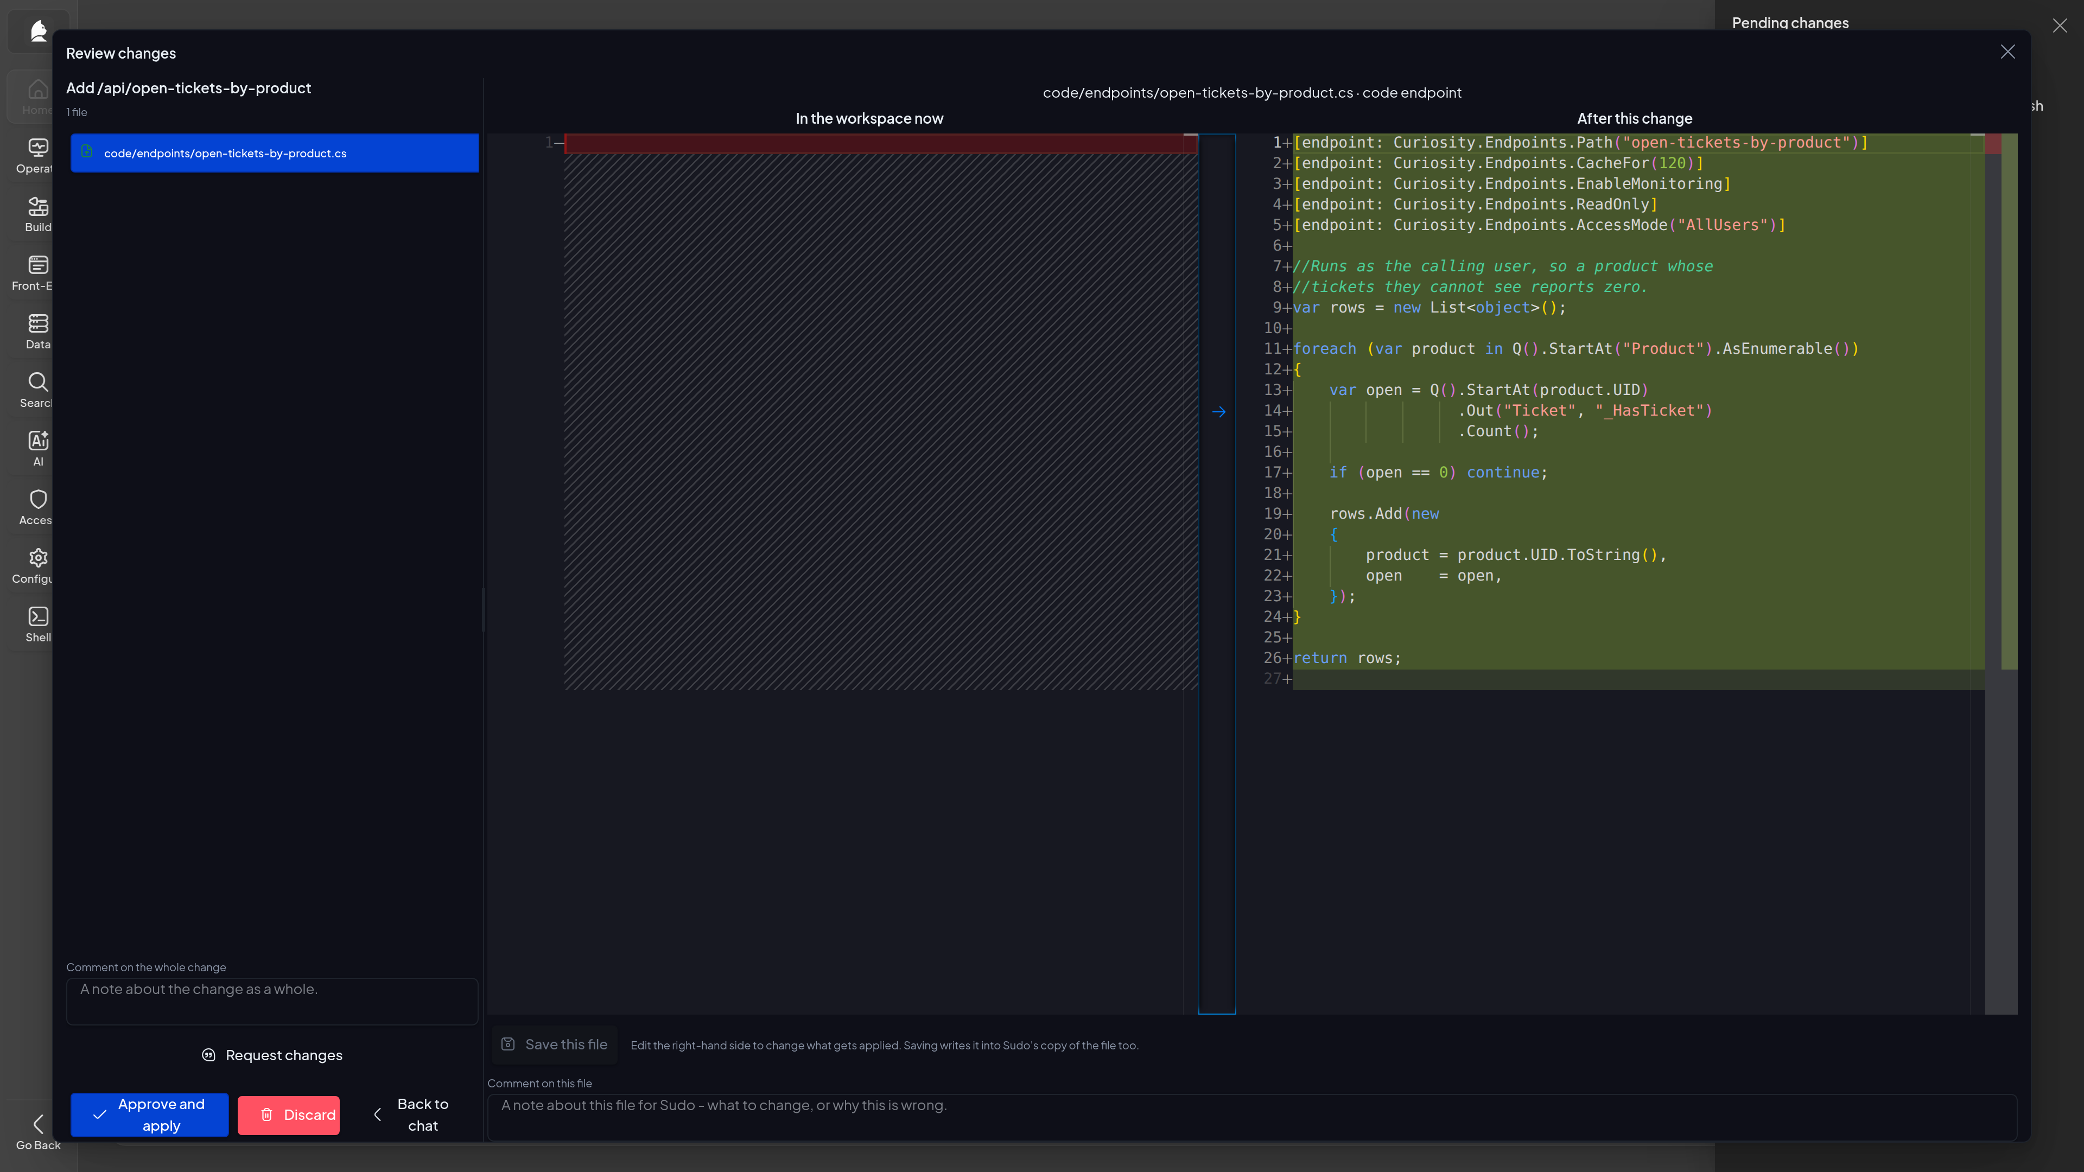Screen dimensions: 2084x1172
Task: Click line 1 endpoint Path attribute
Action: [x=1580, y=142]
